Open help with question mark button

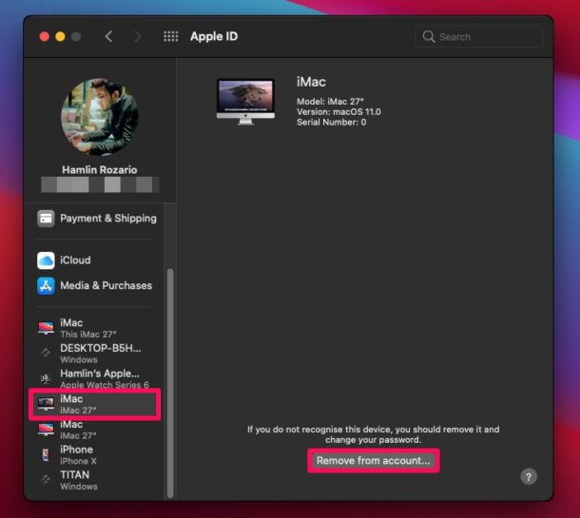coord(529,476)
